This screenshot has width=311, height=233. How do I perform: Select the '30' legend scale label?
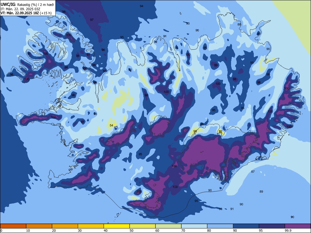tap(80, 231)
